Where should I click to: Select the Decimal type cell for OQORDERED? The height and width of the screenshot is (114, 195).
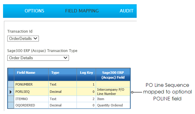click(63, 105)
